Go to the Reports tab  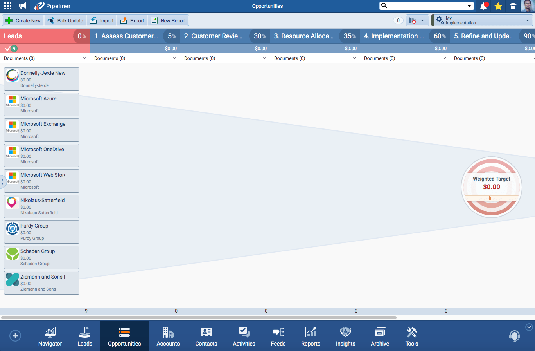tap(311, 336)
